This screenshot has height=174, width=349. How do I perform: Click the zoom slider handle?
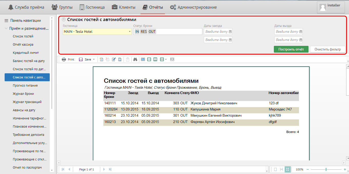326,169
